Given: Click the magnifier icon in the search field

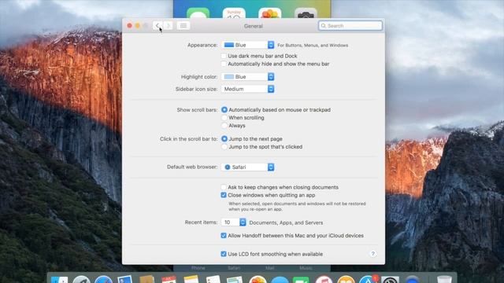Looking at the screenshot, I should point(324,26).
